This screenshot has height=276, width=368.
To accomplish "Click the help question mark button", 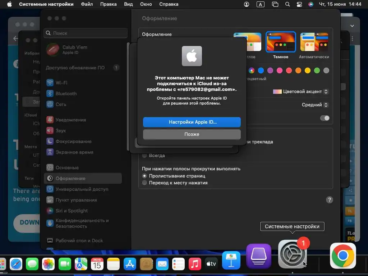I will (x=329, y=200).
